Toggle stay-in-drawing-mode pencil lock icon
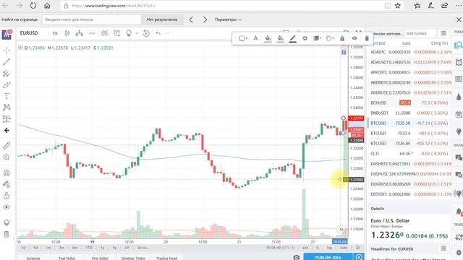Screen dimensions: 463x260 [7, 184]
